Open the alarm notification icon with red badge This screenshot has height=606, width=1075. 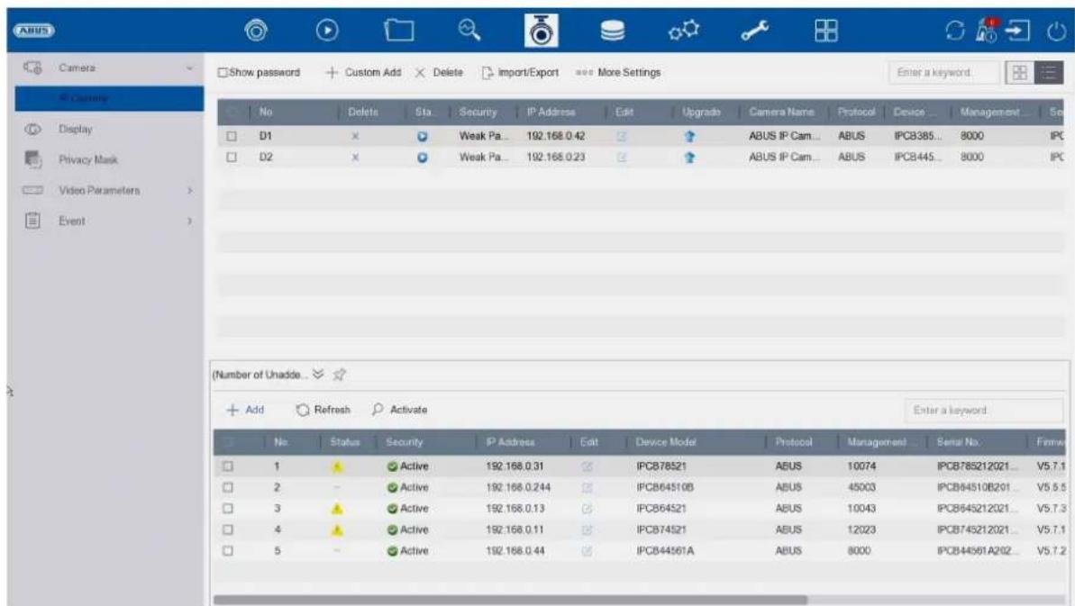pos(988,31)
